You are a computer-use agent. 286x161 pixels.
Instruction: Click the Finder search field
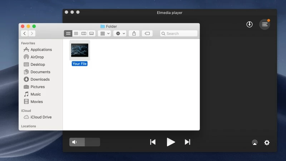point(179,33)
